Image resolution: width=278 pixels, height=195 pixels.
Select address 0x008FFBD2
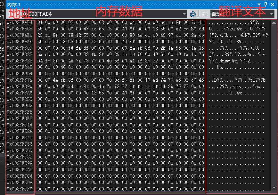20,105
